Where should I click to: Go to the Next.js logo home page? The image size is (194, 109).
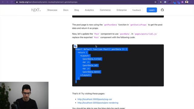36,10
